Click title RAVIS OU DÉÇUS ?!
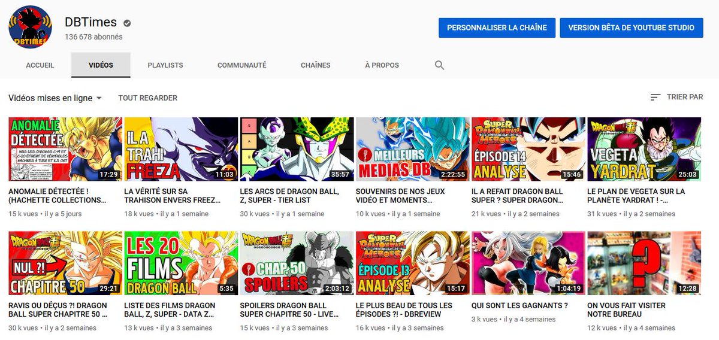The height and width of the screenshot is (340, 719). point(58,310)
